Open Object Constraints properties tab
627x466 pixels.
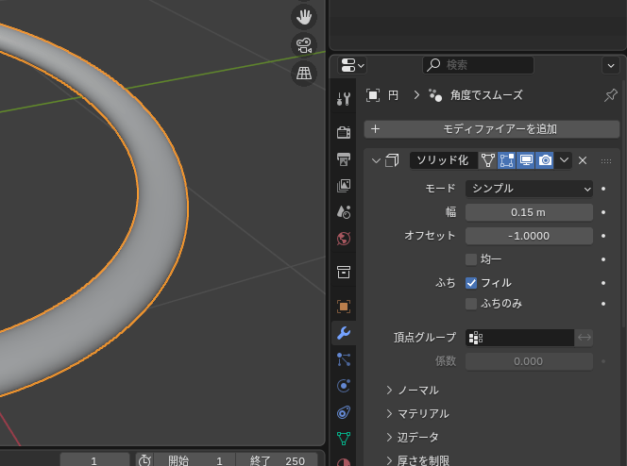point(344,412)
